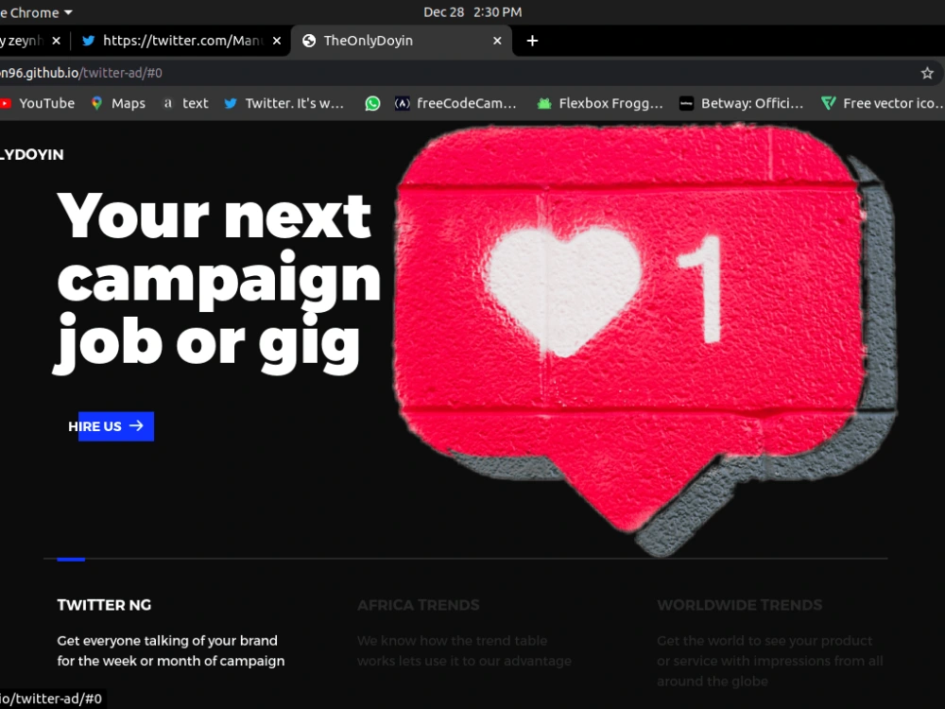Screen dimensions: 945x709
Task: Open the Flexbox Froggy bookmark
Action: (600, 103)
